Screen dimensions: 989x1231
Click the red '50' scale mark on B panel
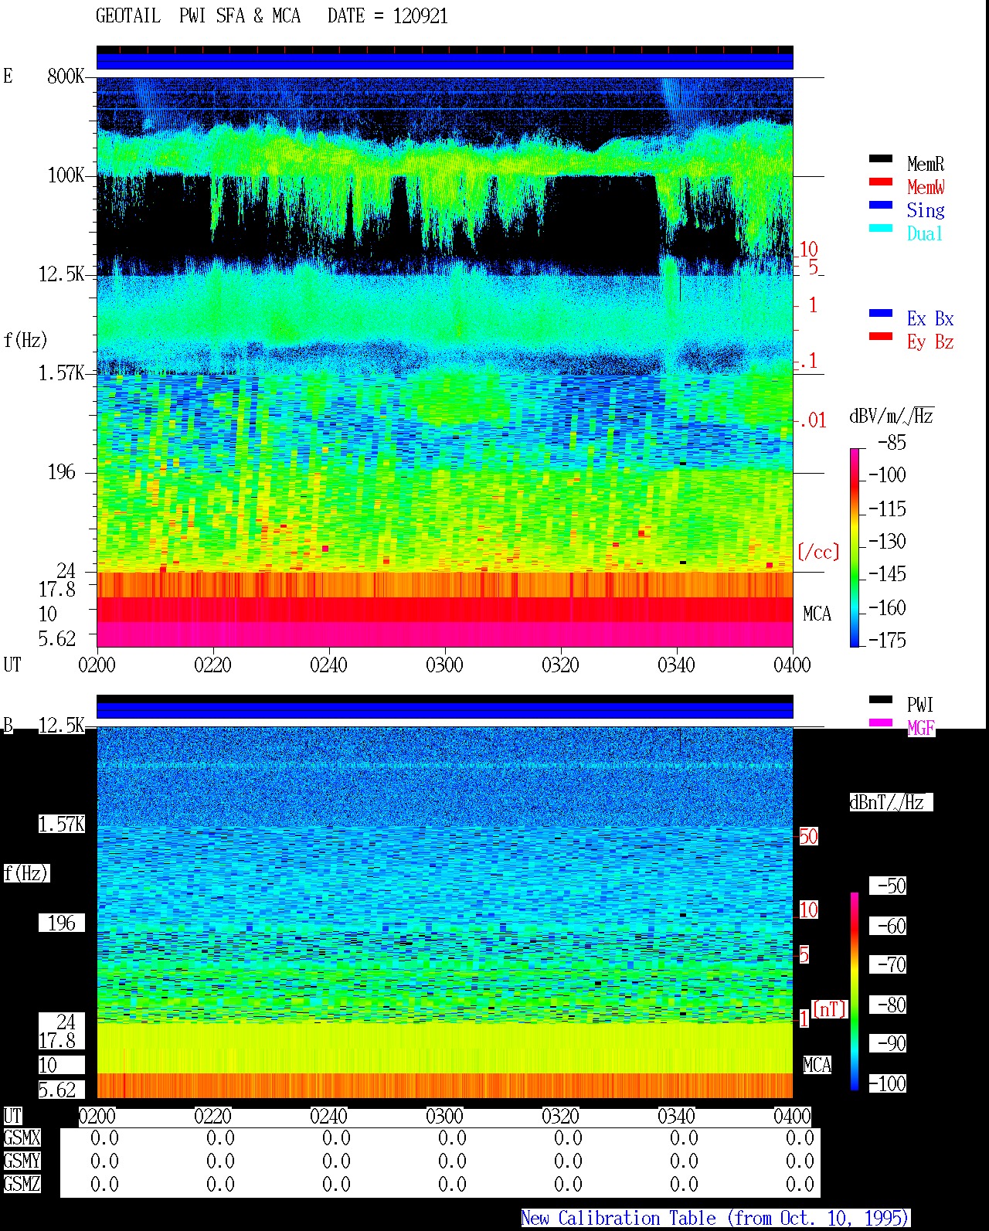click(x=808, y=836)
